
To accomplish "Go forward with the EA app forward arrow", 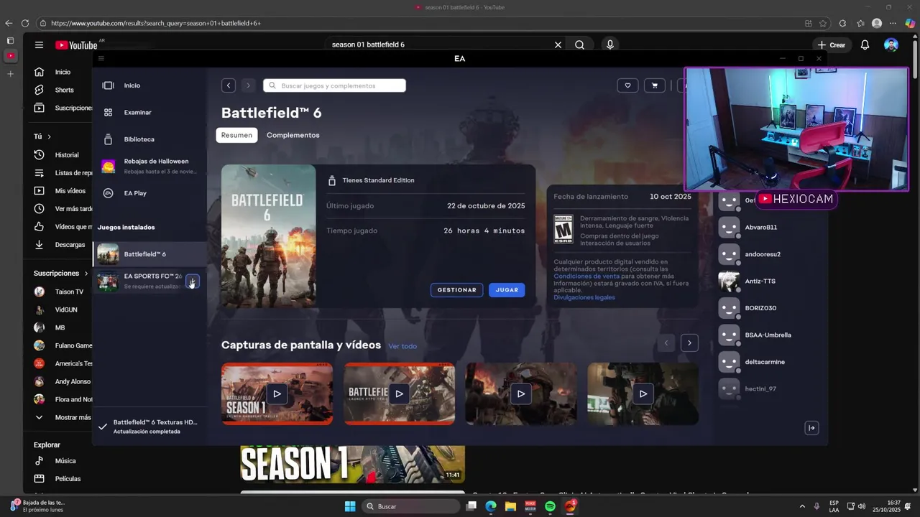I will (248, 85).
